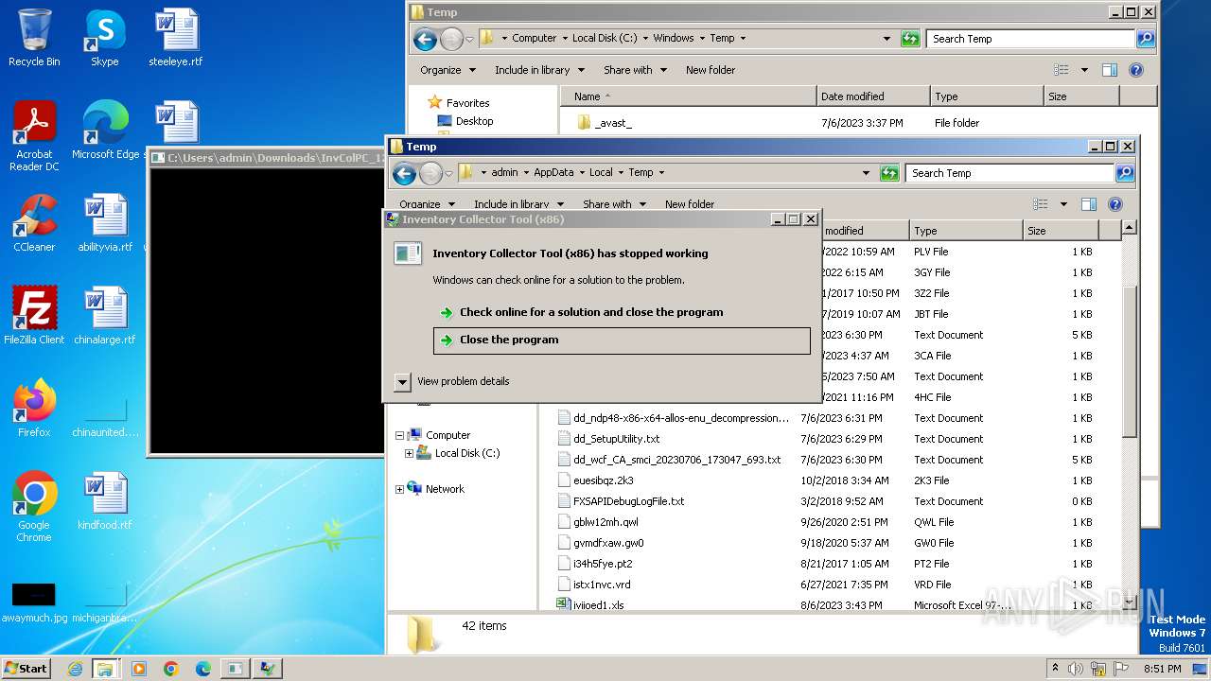Select chinalarge.rtf on the desktop
Viewport: 1211px width, 681px height.
point(105,316)
